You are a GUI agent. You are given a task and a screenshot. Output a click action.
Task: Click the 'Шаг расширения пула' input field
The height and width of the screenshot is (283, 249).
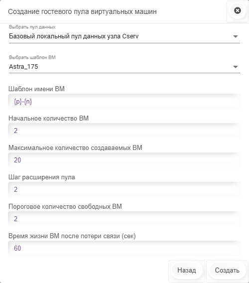coord(124,189)
